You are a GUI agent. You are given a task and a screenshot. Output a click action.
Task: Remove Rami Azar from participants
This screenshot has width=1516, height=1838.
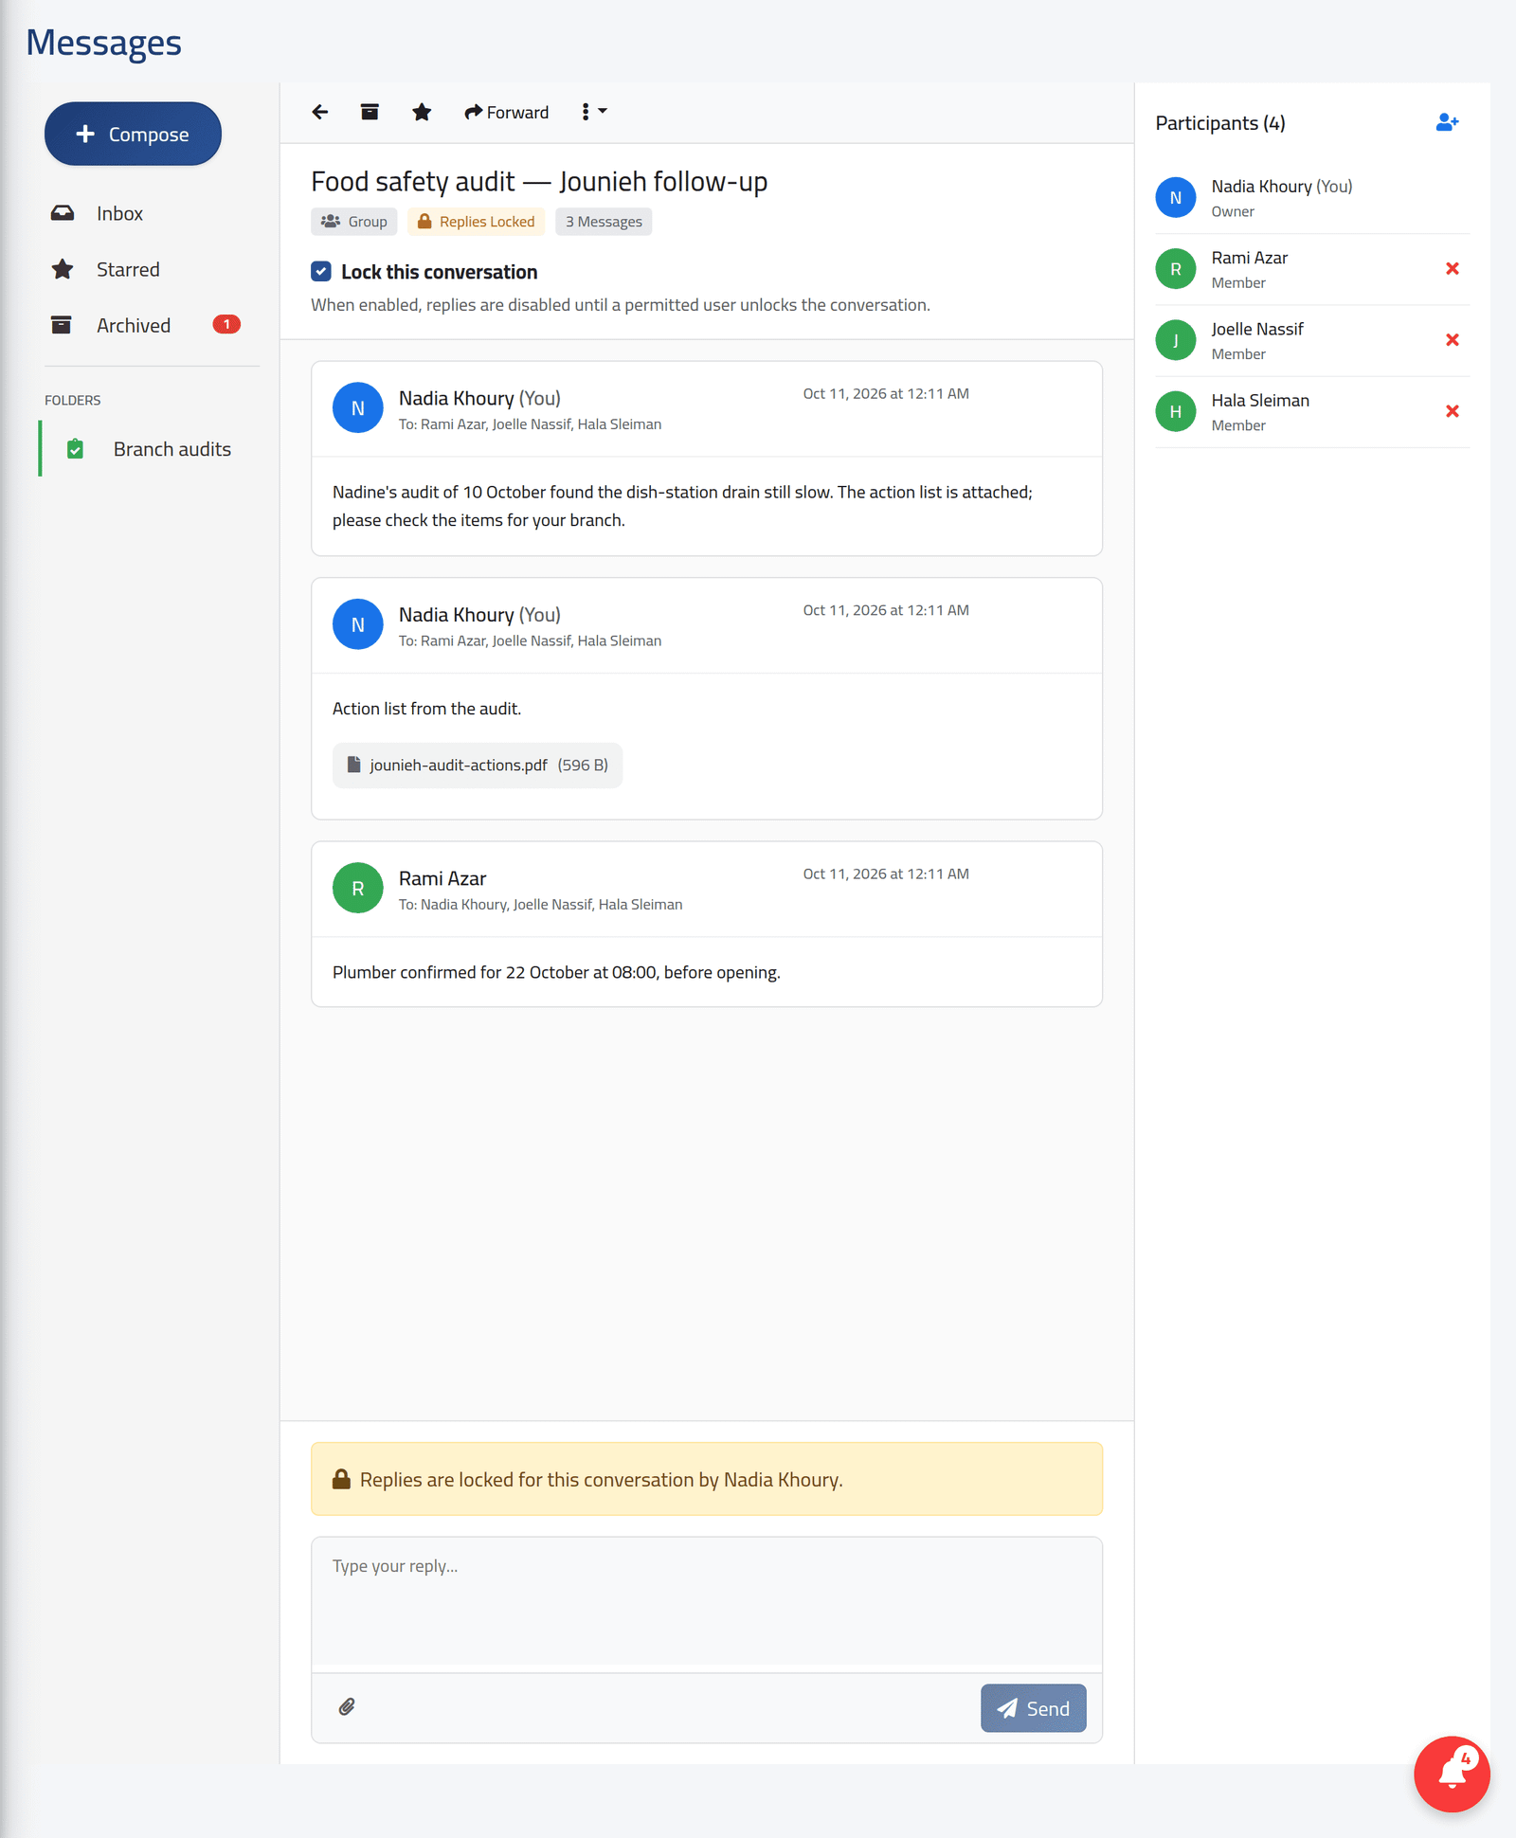pyautogui.click(x=1452, y=269)
